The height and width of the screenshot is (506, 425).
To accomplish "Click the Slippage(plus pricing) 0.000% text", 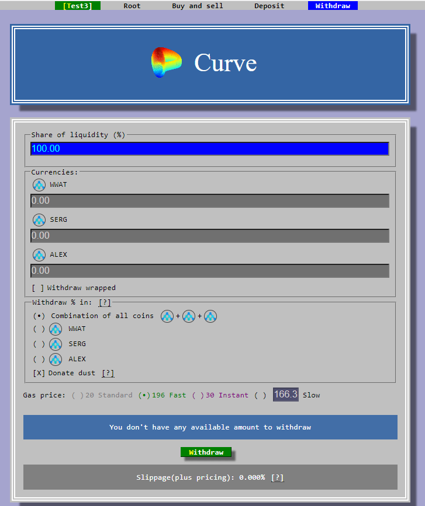I will pyautogui.click(x=201, y=477).
